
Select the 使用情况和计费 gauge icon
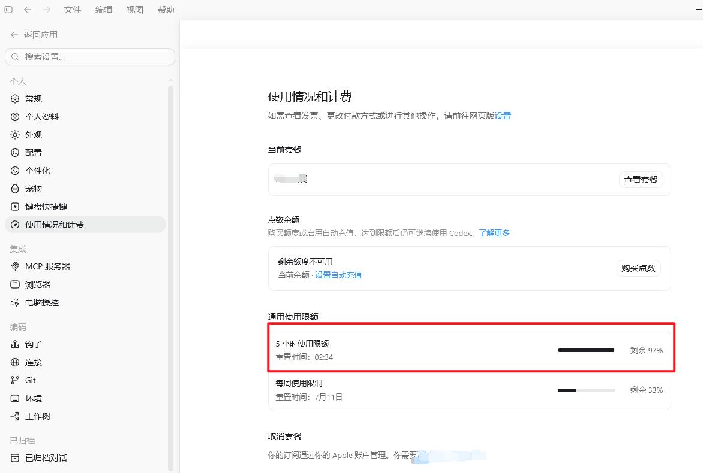point(15,225)
